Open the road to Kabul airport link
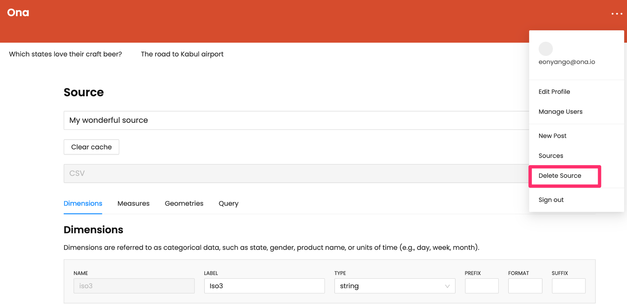Screen dimensions: 627x308 [x=182, y=54]
